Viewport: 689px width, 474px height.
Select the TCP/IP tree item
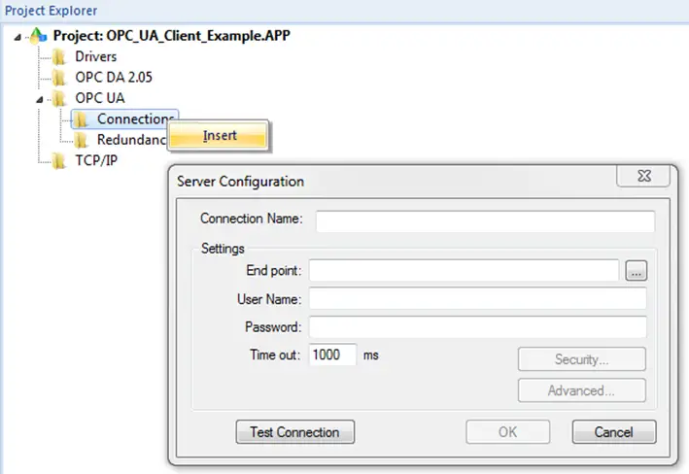point(96,160)
